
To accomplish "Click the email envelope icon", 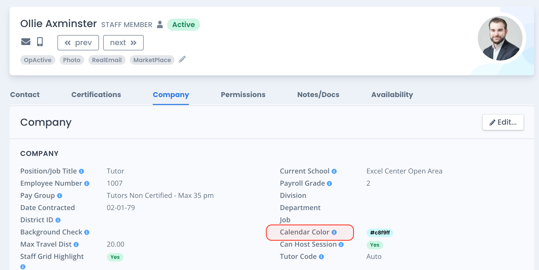I will click(x=26, y=42).
